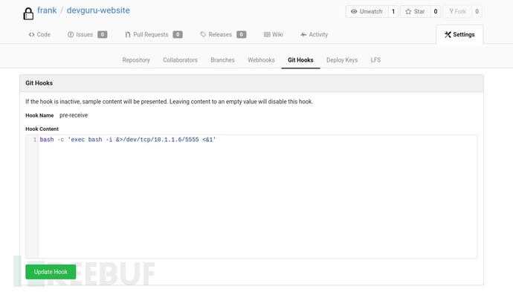
Task: Click the star icon on Star button
Action: [408, 11]
